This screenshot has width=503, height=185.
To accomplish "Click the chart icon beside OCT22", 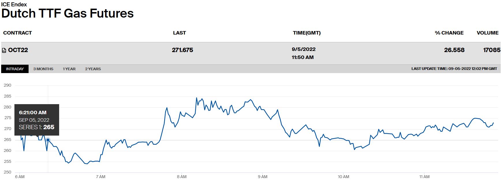I will (x=4, y=51).
